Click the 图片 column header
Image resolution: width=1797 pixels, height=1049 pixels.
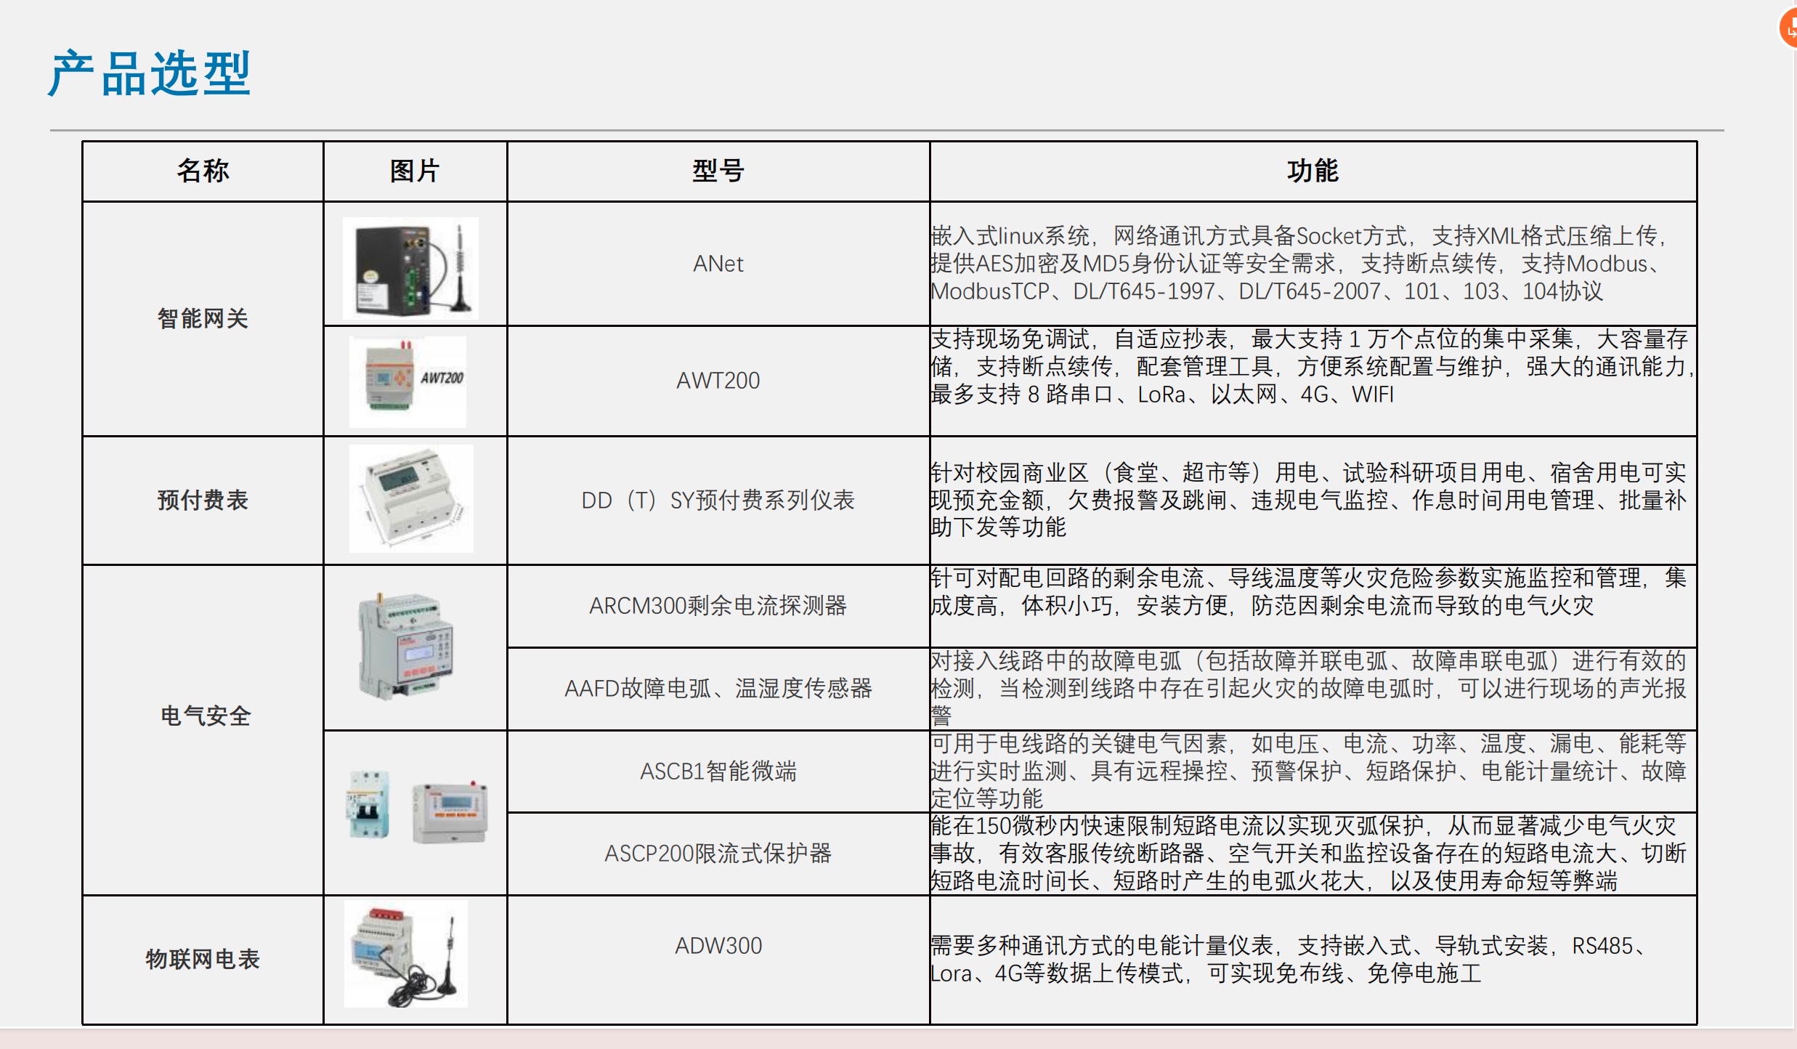(x=415, y=171)
